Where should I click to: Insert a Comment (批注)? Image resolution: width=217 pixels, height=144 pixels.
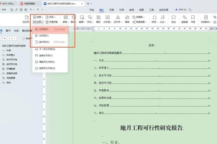coord(174,19)
